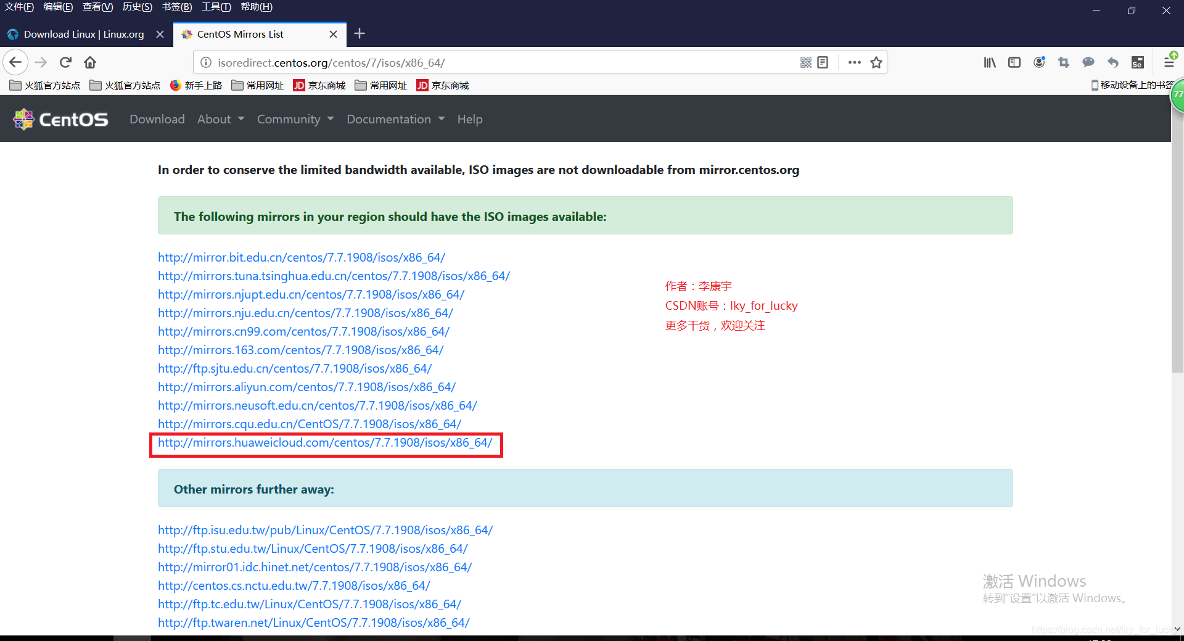Open first 火狐官方站点 bookmark folder
The width and height of the screenshot is (1184, 641).
[x=45, y=85]
